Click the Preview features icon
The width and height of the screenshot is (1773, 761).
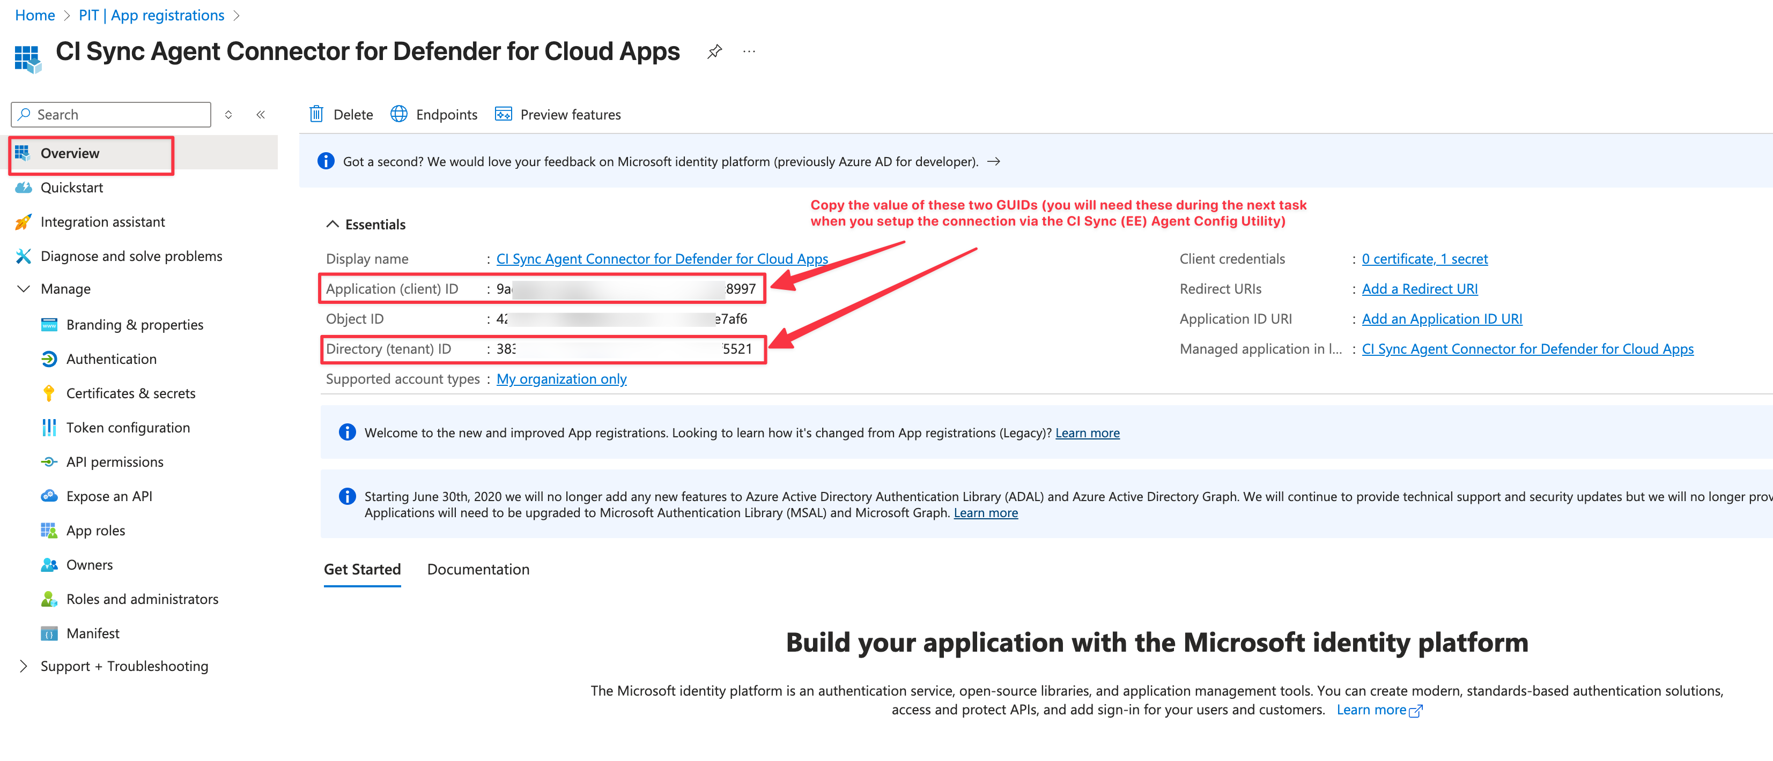click(503, 114)
